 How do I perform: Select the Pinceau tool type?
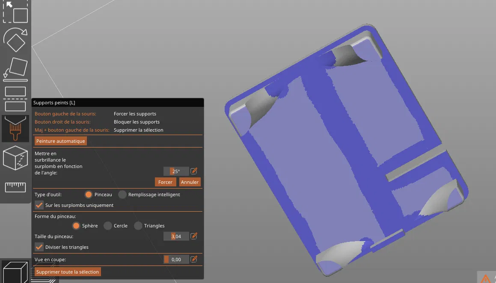click(x=89, y=195)
